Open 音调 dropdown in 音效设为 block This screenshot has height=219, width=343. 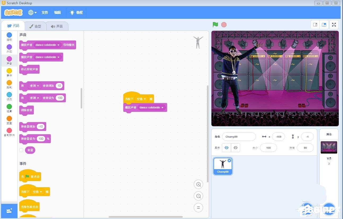click(x=34, y=98)
